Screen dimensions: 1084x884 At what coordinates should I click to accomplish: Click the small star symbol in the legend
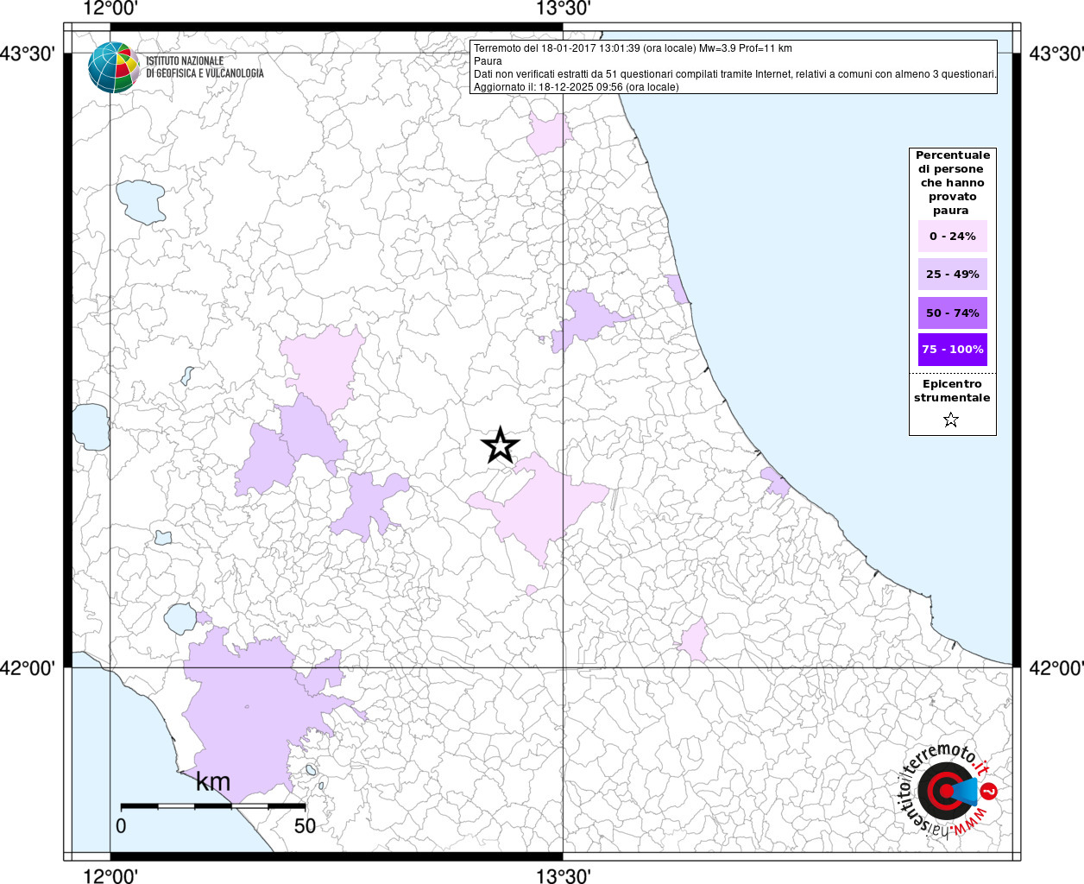click(951, 420)
